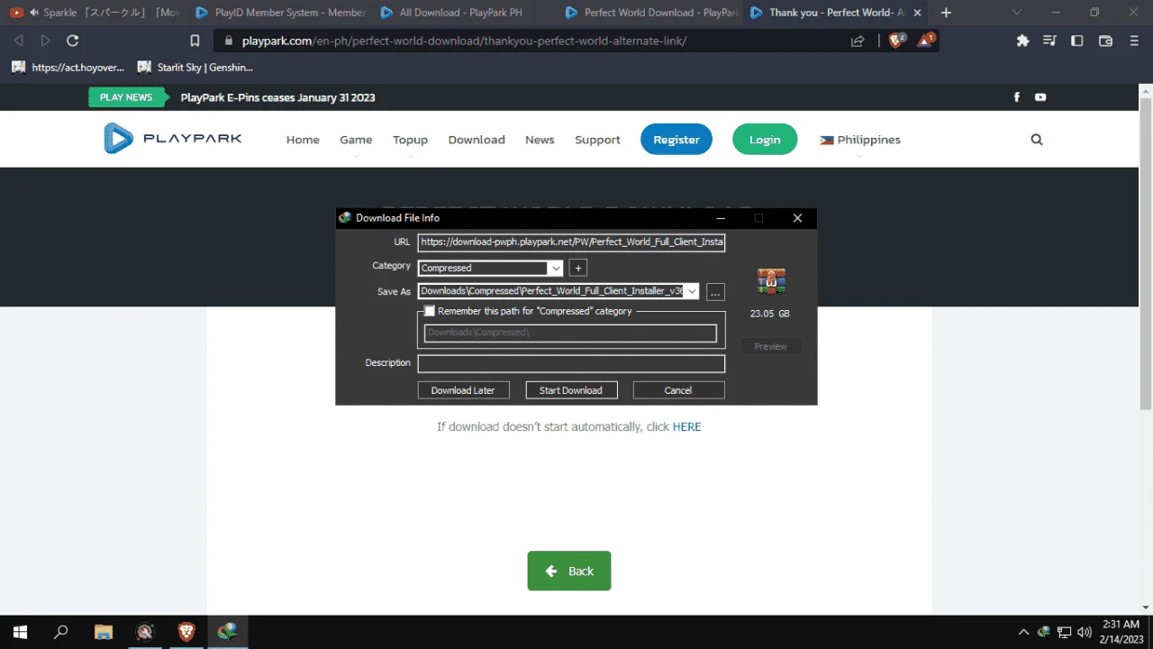The width and height of the screenshot is (1153, 649).
Task: Open the share icon in address bar
Action: pyautogui.click(x=858, y=41)
